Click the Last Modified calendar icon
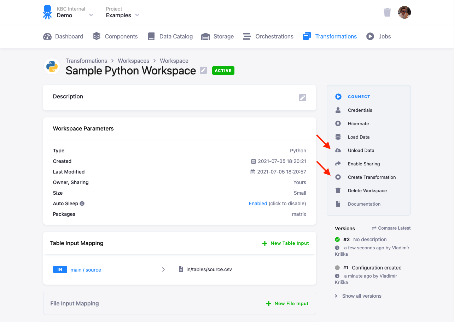This screenshot has height=322, width=454. pyautogui.click(x=252, y=172)
